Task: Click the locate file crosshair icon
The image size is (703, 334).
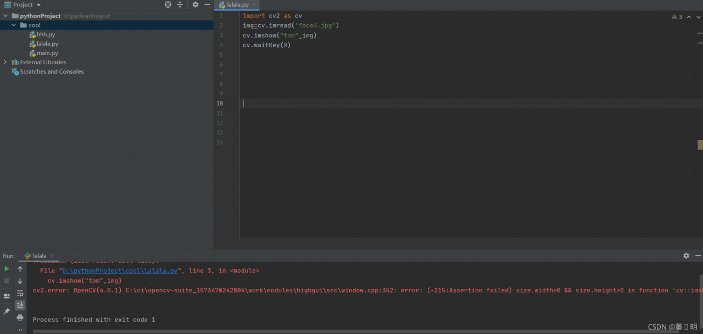Action: [x=168, y=4]
